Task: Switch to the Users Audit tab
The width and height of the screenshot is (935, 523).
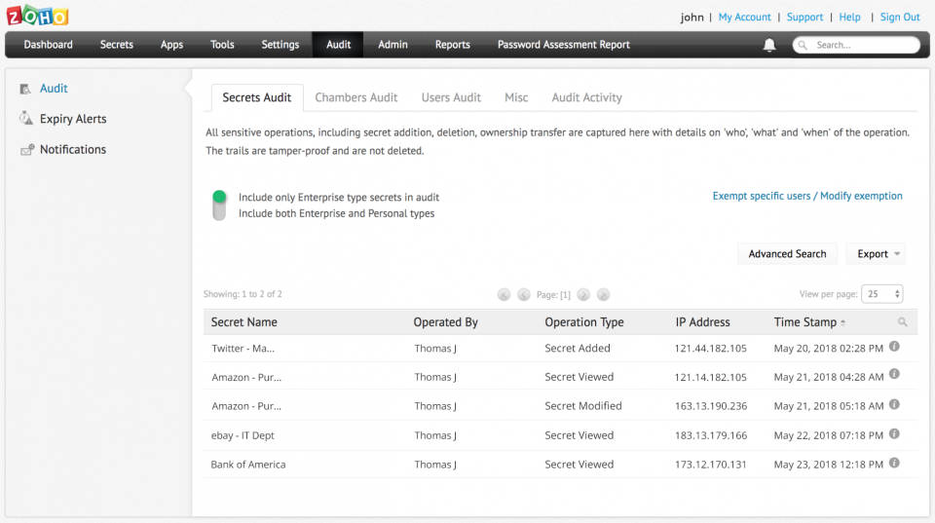Action: 451,97
